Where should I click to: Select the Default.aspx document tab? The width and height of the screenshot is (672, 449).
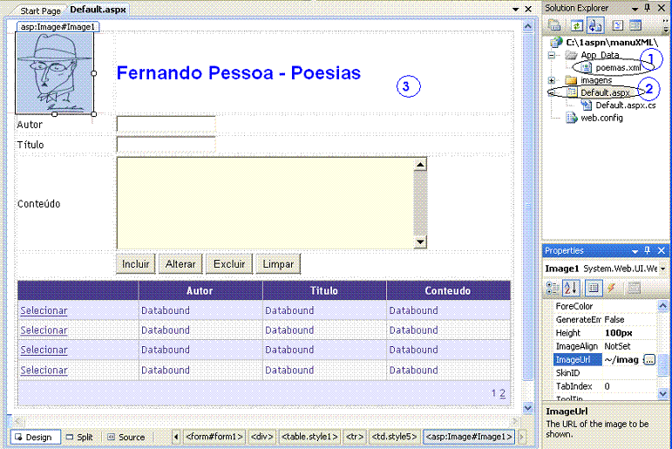click(98, 10)
